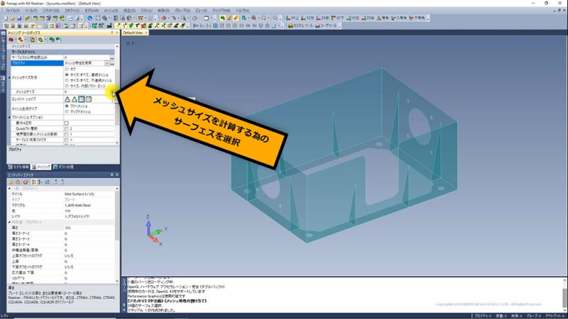Screen dimensions: 568x319
Task: Click first icon in Entity Editor toolbar
Action: 11,182
